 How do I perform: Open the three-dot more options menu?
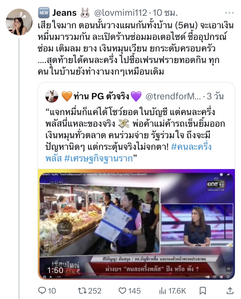click(229, 13)
